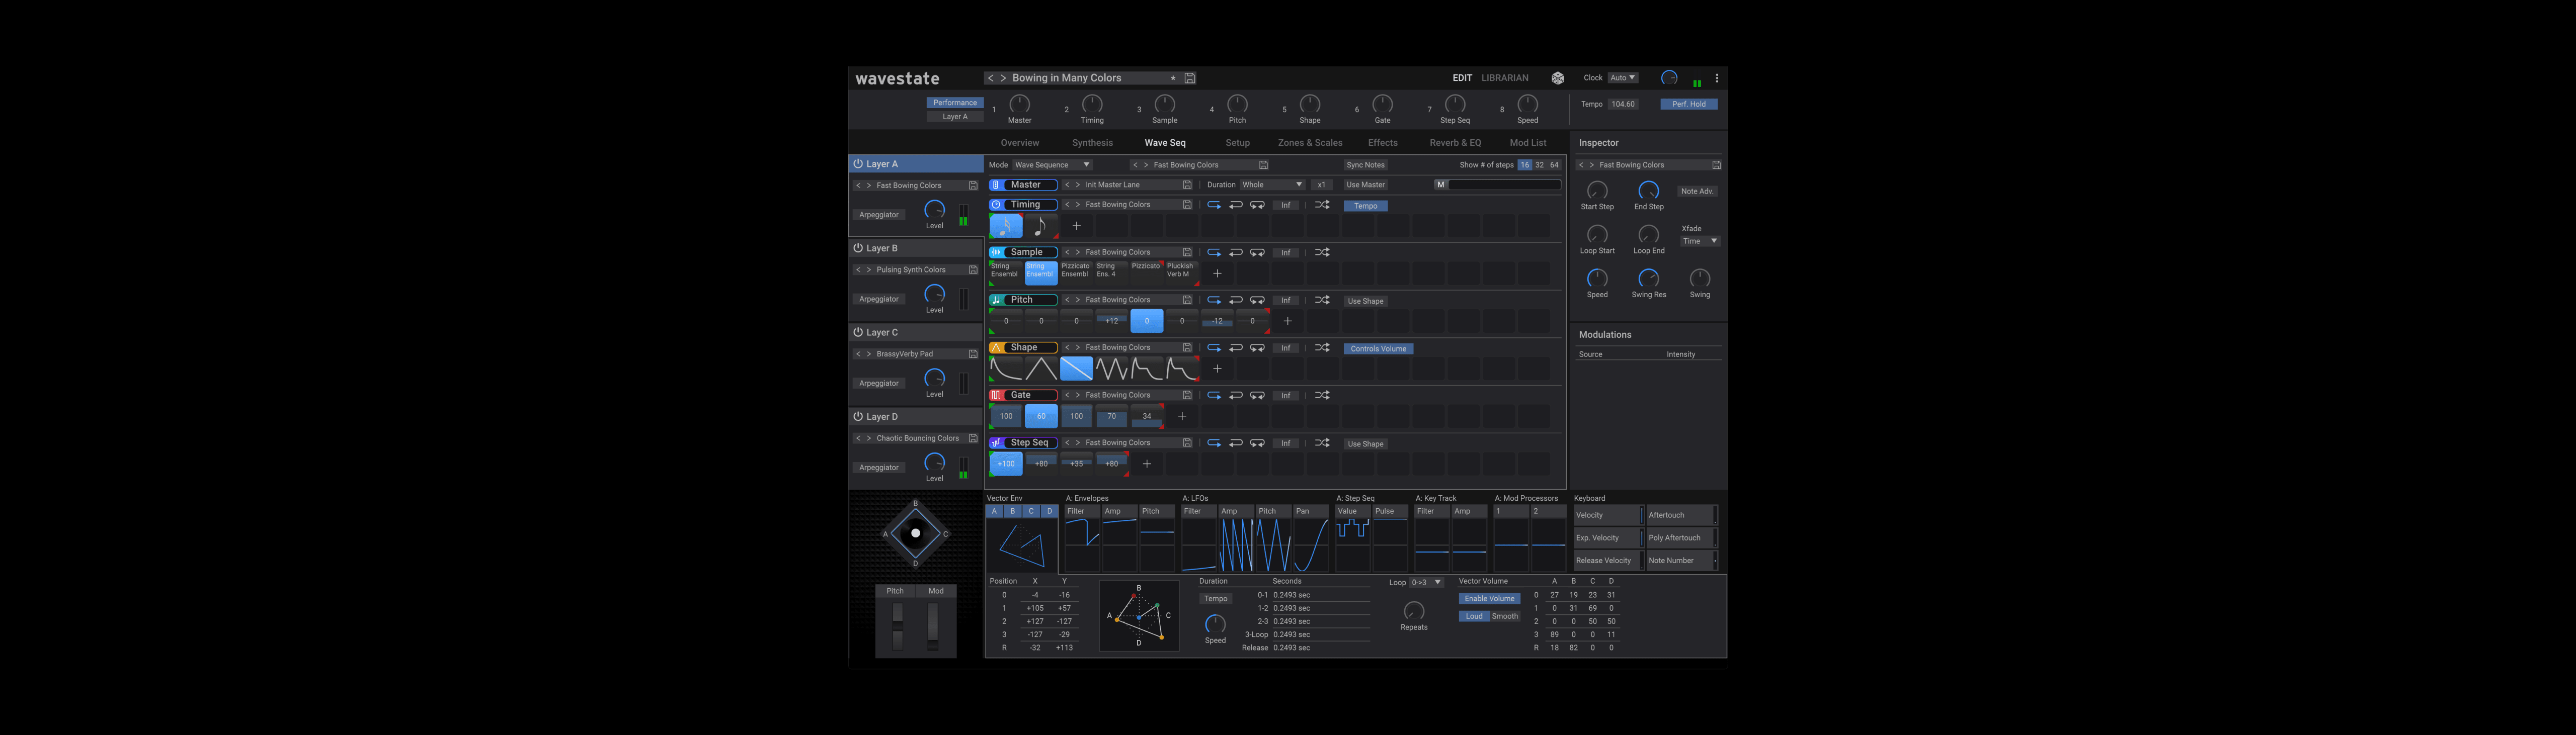
Task: Click the Sync Notes button
Action: coord(1365,165)
